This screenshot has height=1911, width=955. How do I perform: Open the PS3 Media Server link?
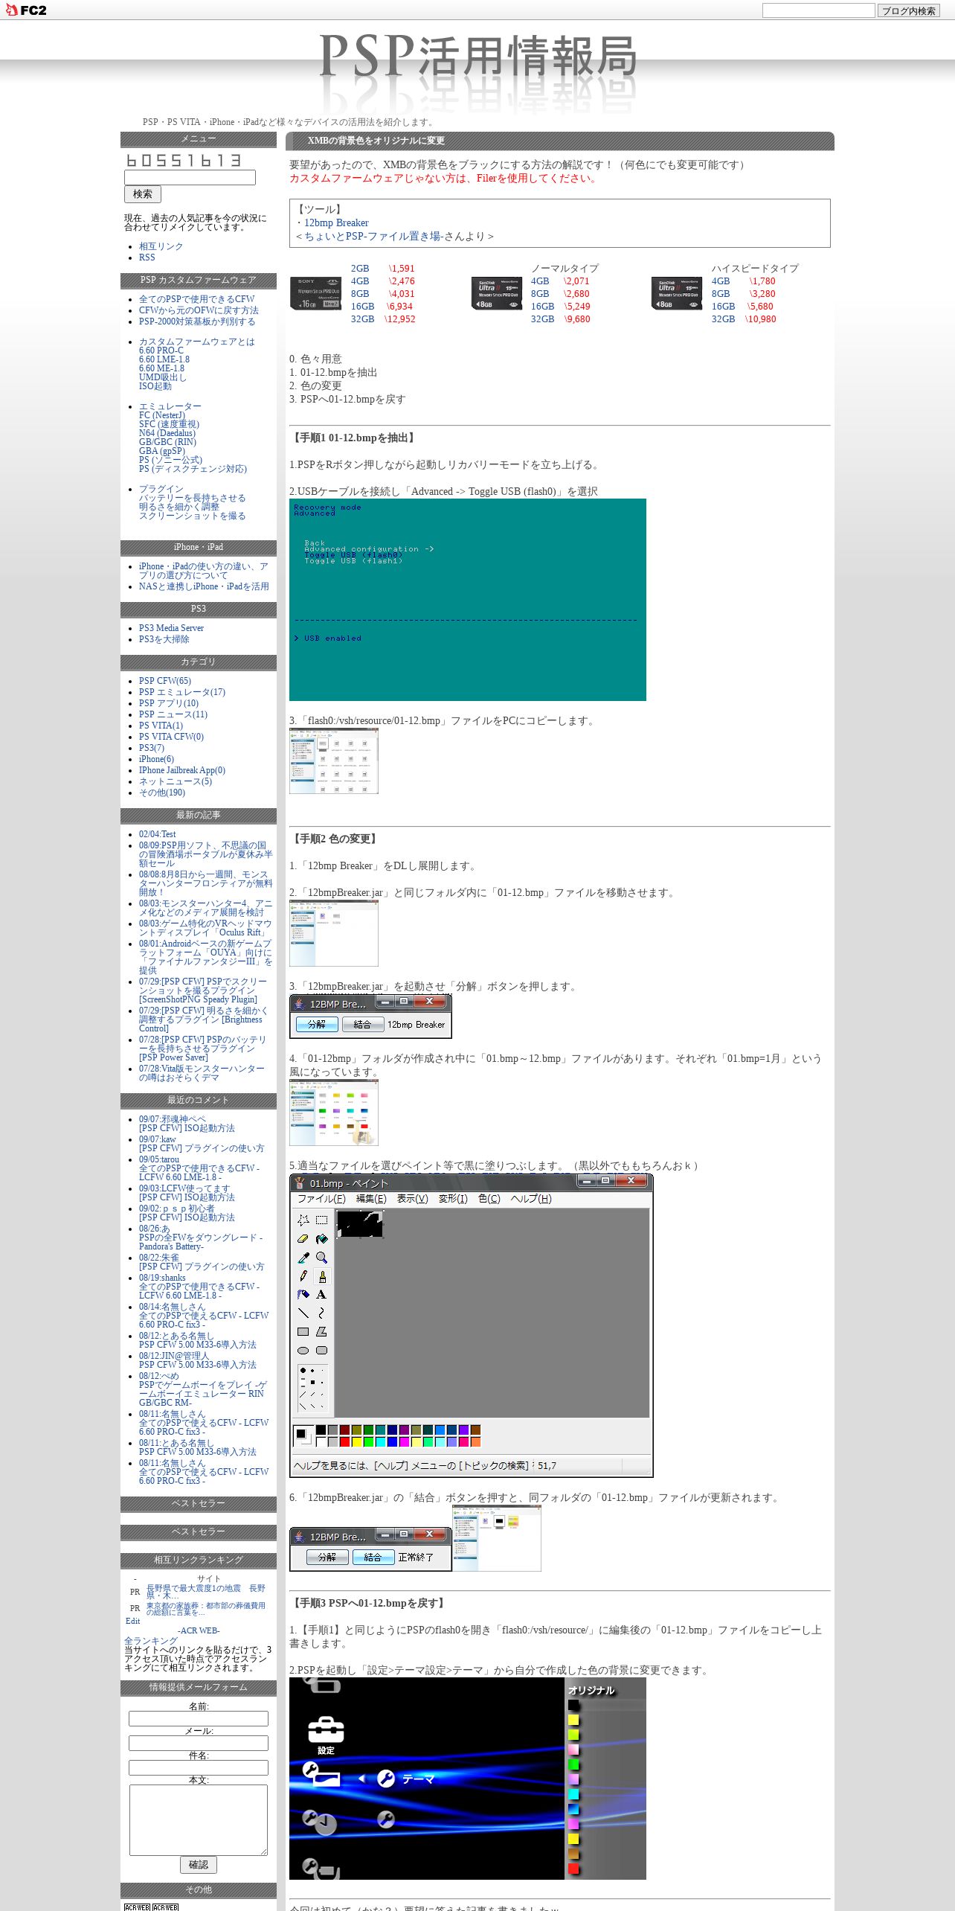pyautogui.click(x=171, y=628)
